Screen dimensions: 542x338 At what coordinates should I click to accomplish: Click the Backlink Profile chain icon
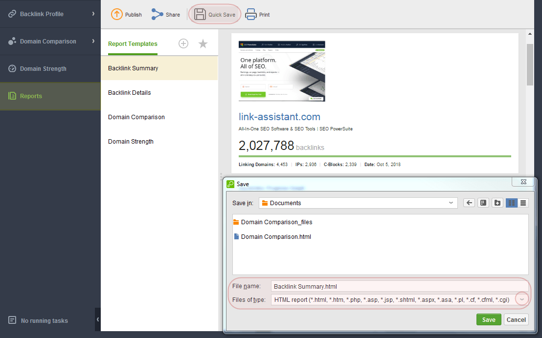pyautogui.click(x=12, y=14)
